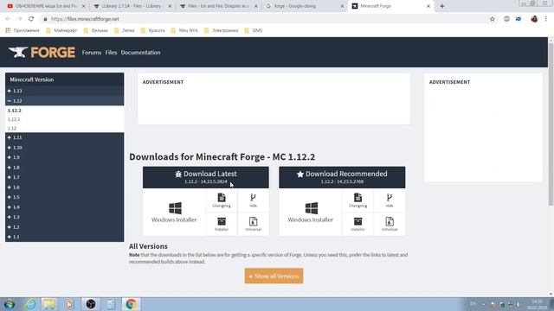Get Universal jar under Download Latest
Screen dimensions: 554x311
[x=253, y=224]
